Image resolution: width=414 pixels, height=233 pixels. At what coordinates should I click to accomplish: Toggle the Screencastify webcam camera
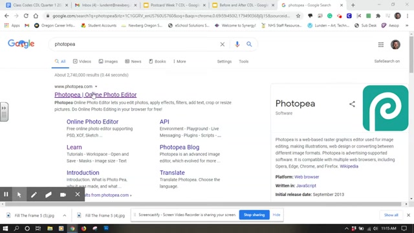pos(63,195)
